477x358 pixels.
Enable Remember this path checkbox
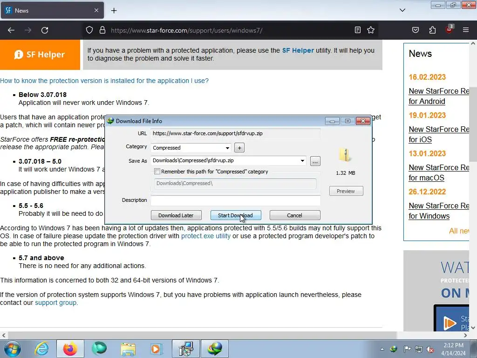(157, 172)
